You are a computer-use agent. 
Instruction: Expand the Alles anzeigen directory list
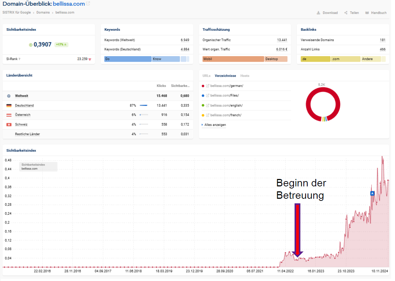tap(215, 125)
